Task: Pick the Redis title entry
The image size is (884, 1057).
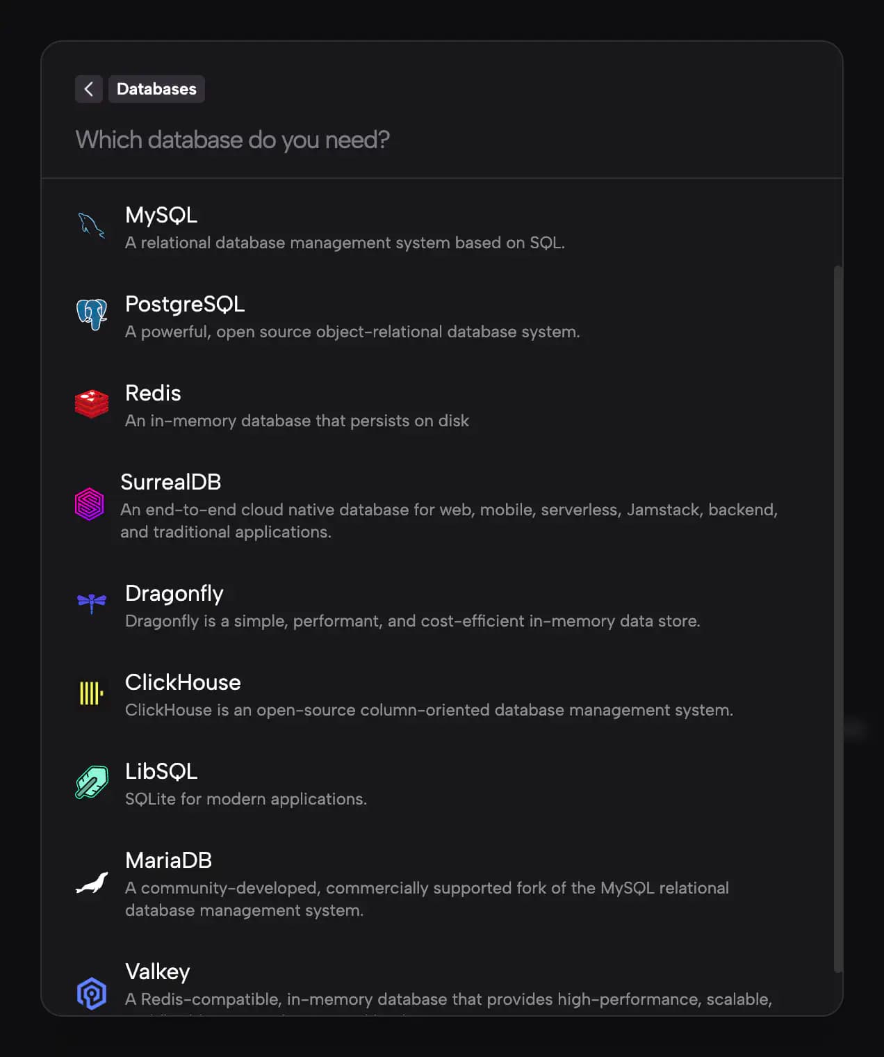Action: (153, 394)
